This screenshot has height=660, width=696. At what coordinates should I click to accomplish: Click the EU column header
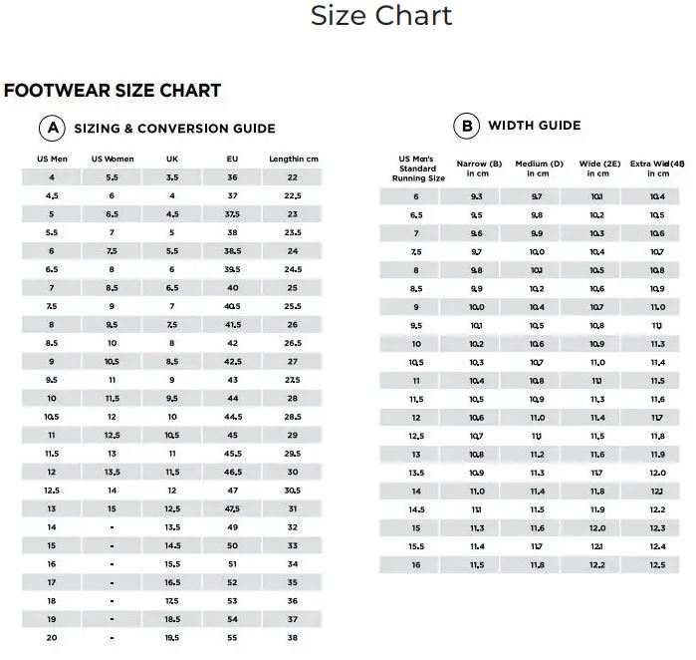(232, 159)
